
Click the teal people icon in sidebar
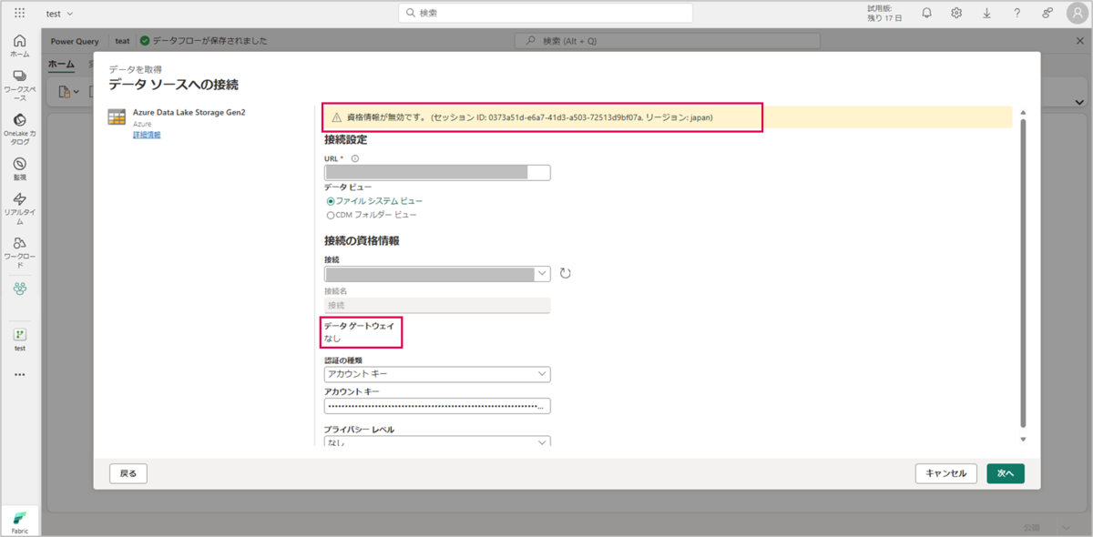(19, 288)
